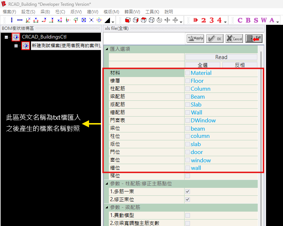Click the OK button
The image size is (283, 226).
pyautogui.click(x=215, y=39)
